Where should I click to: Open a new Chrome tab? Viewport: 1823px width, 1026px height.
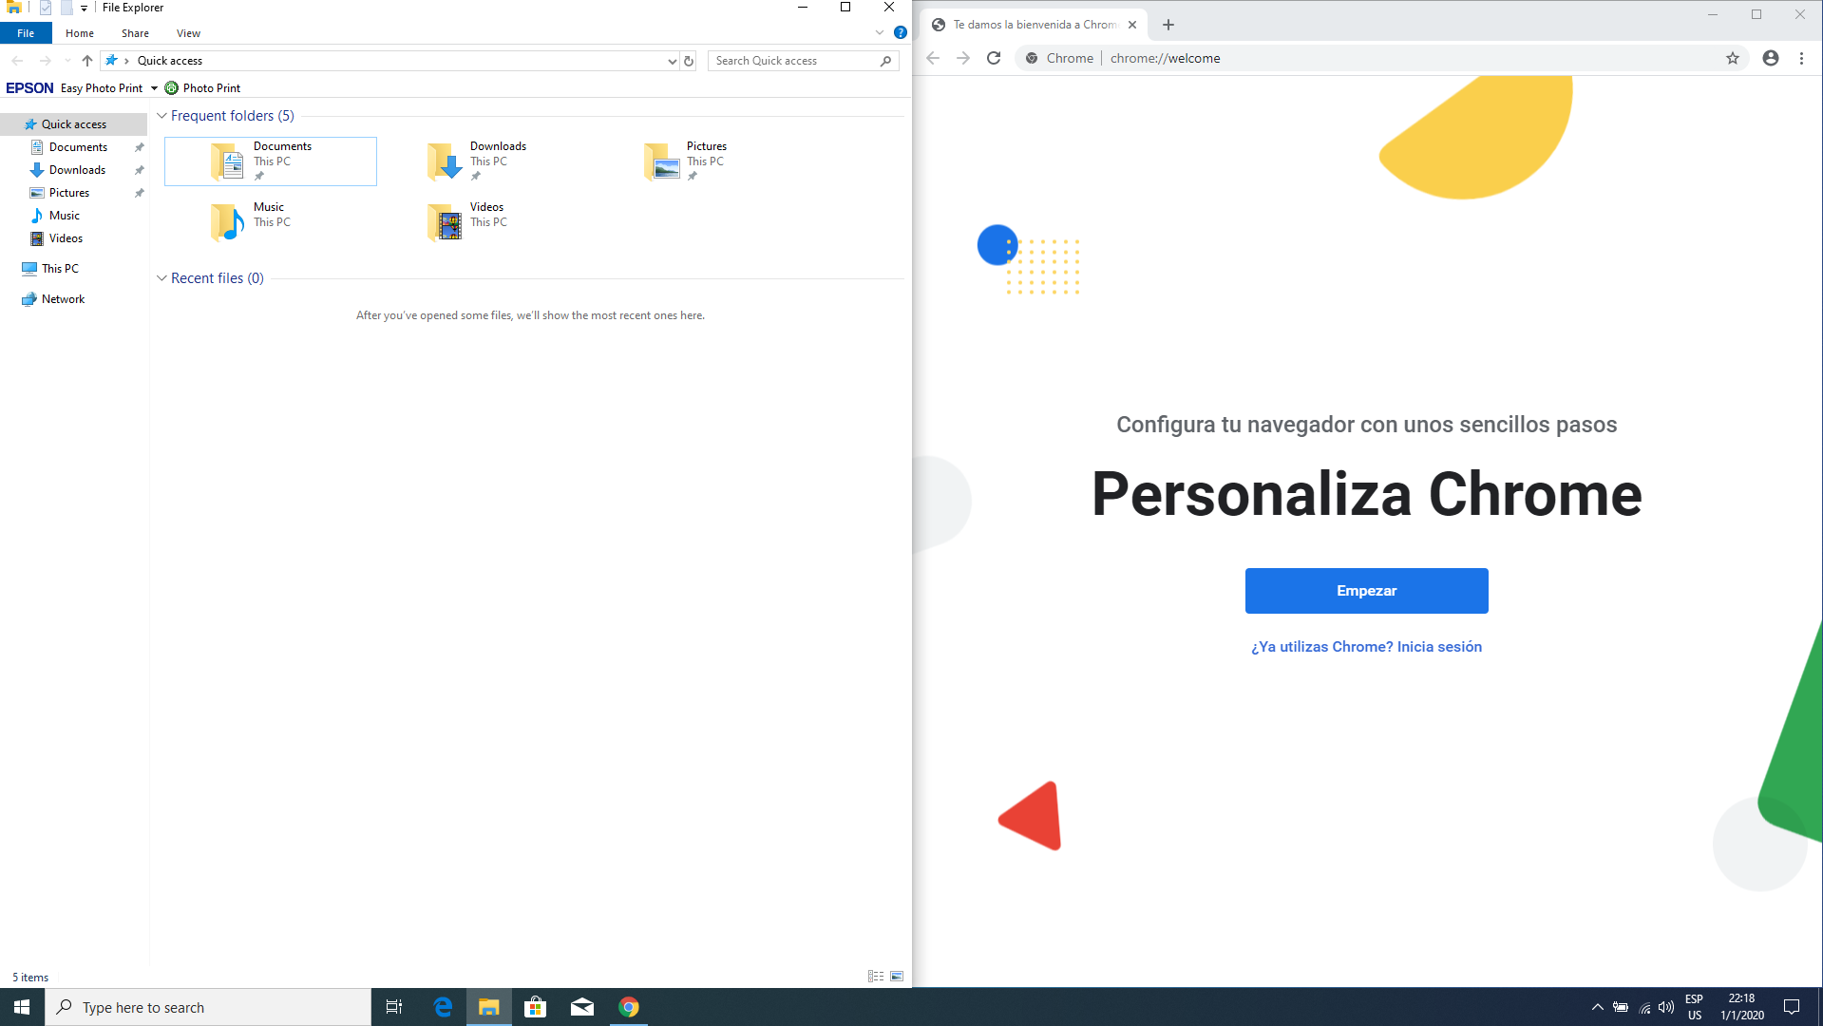click(x=1168, y=25)
